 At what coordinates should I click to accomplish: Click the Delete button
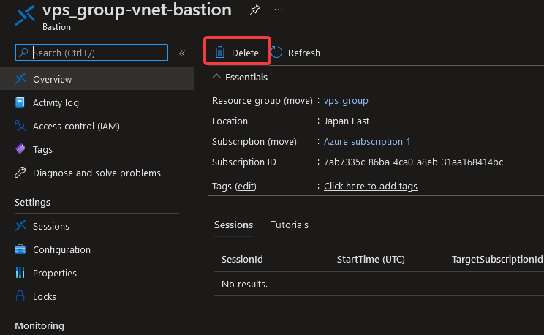click(237, 51)
